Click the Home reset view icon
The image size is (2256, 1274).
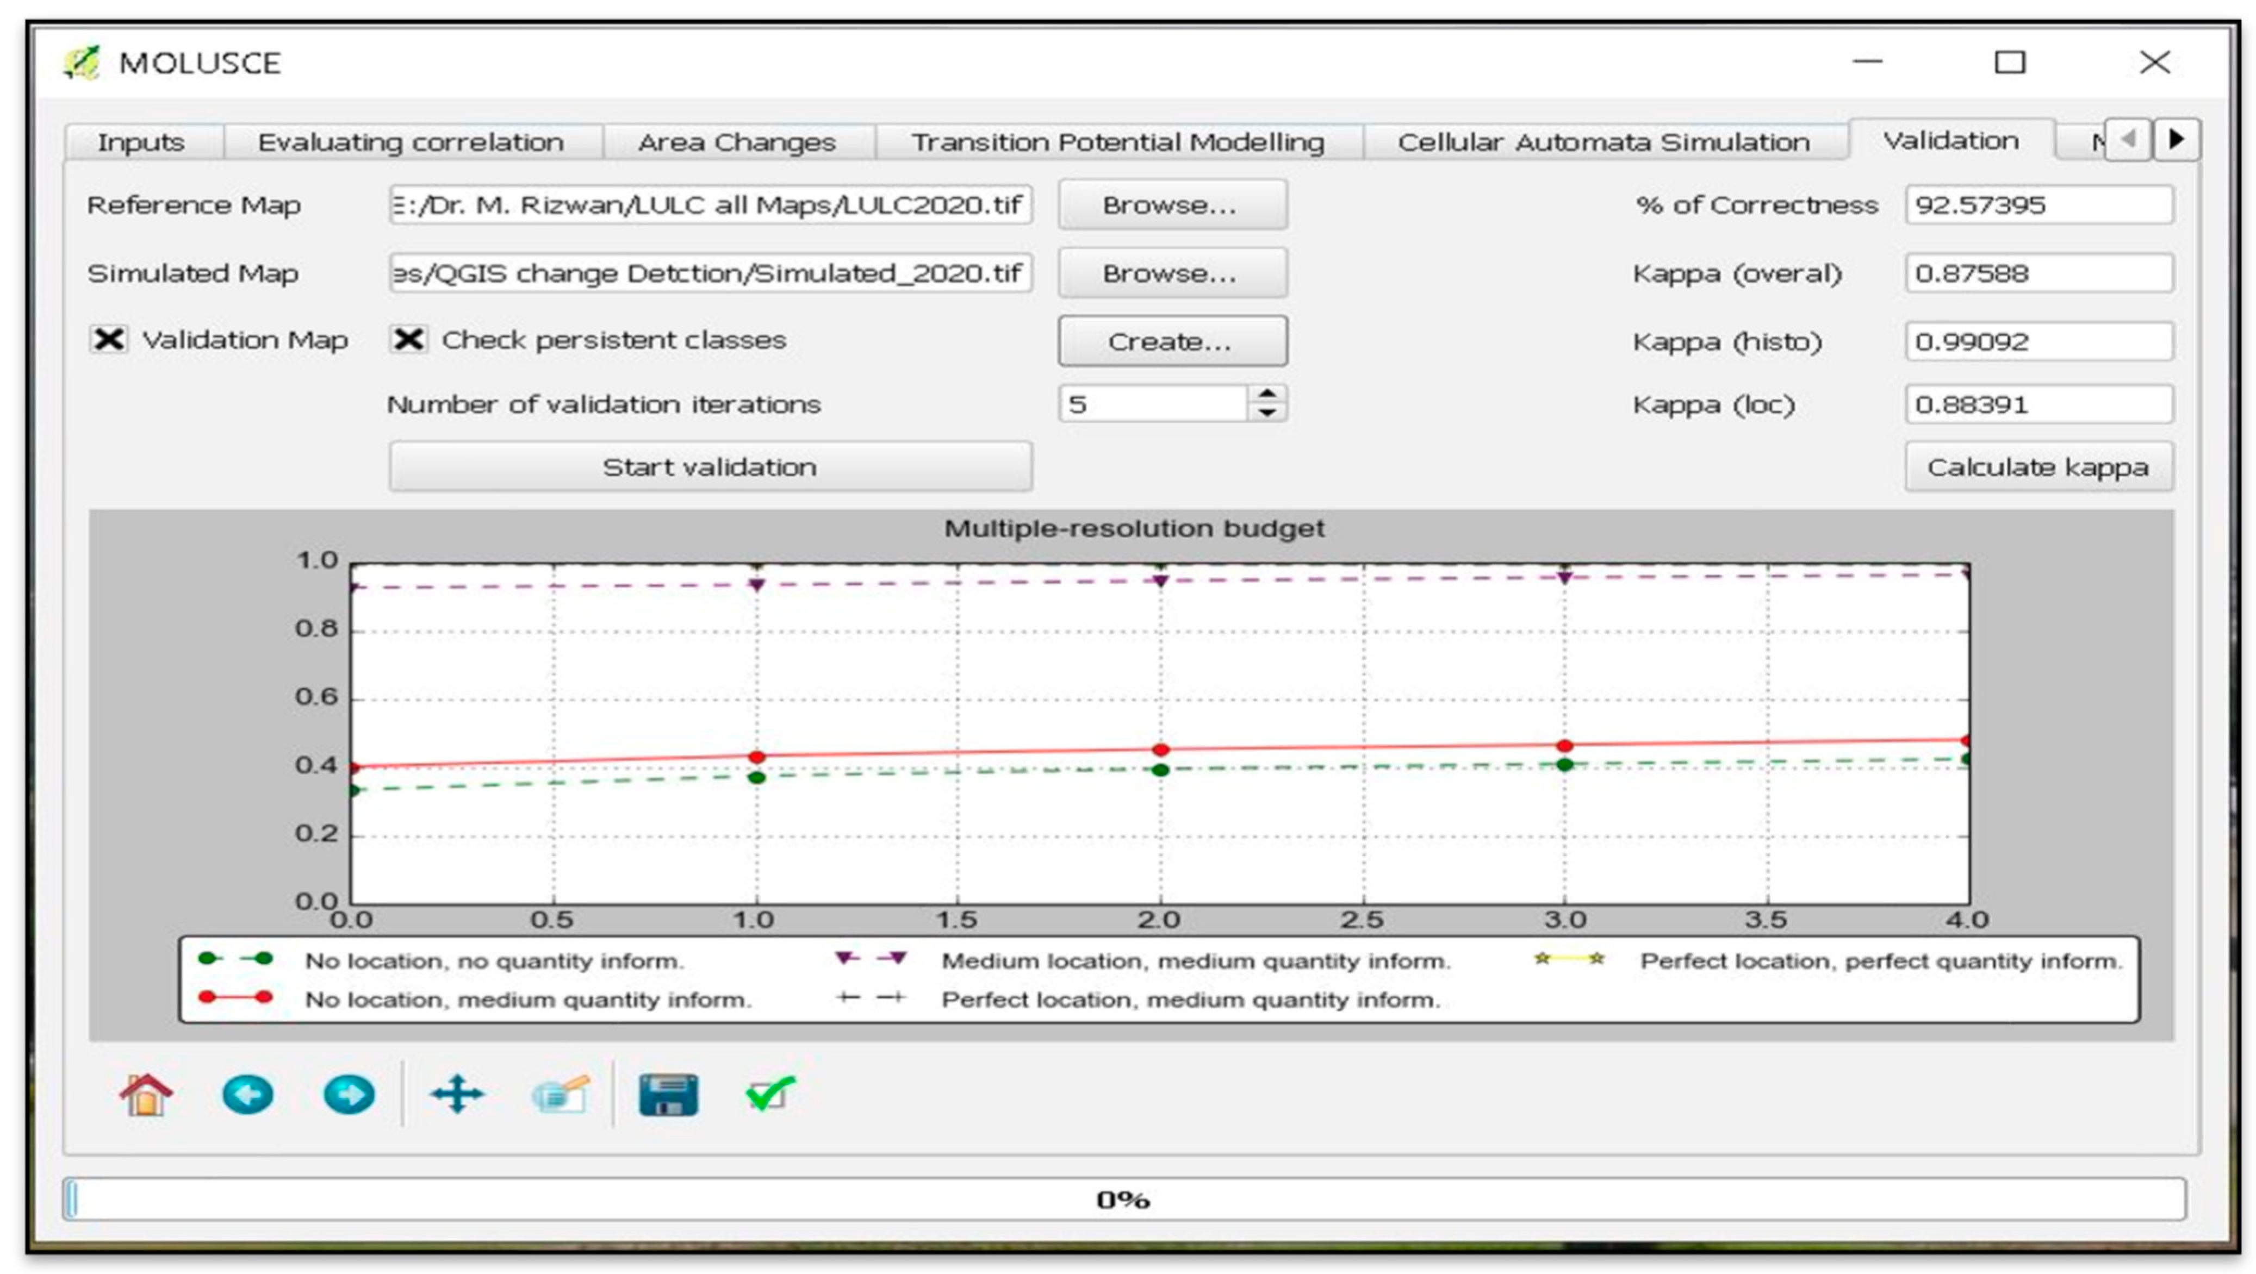(145, 1095)
